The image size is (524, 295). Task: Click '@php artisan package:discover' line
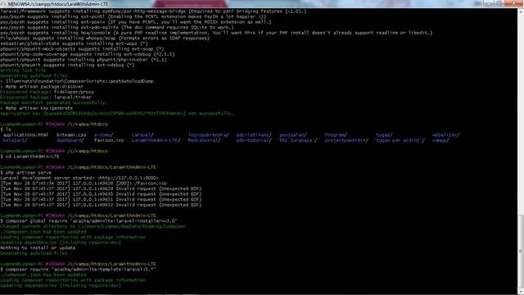42,86
